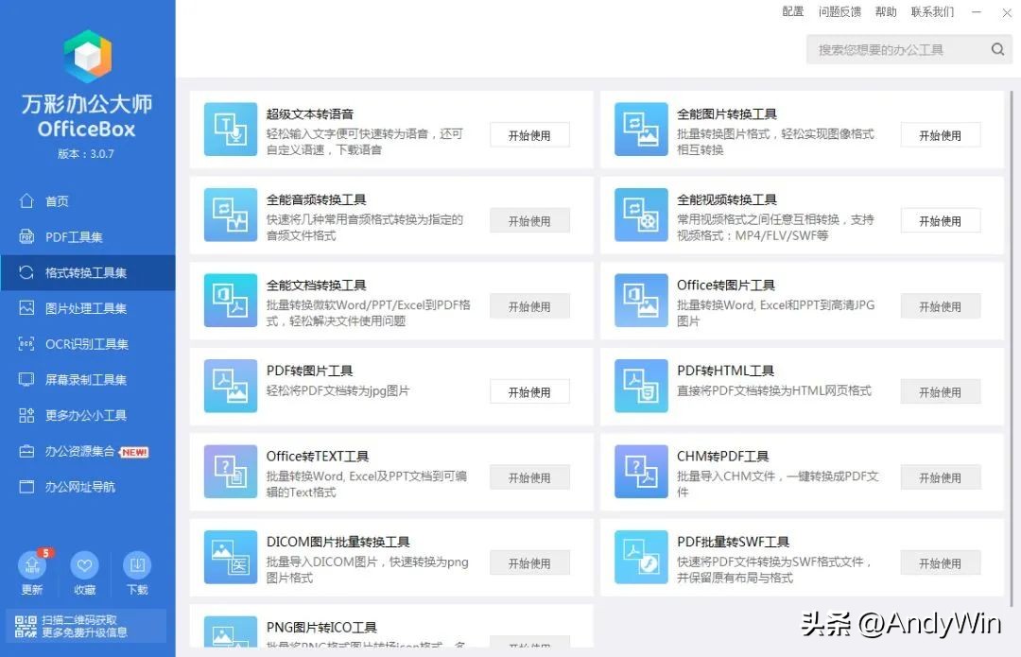Open the 全能视频转换工具 icon

641,215
